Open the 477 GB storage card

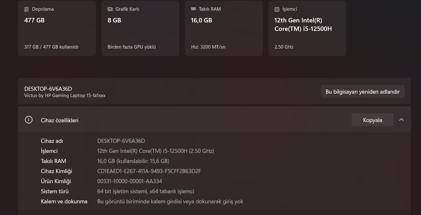pyautogui.click(x=57, y=28)
